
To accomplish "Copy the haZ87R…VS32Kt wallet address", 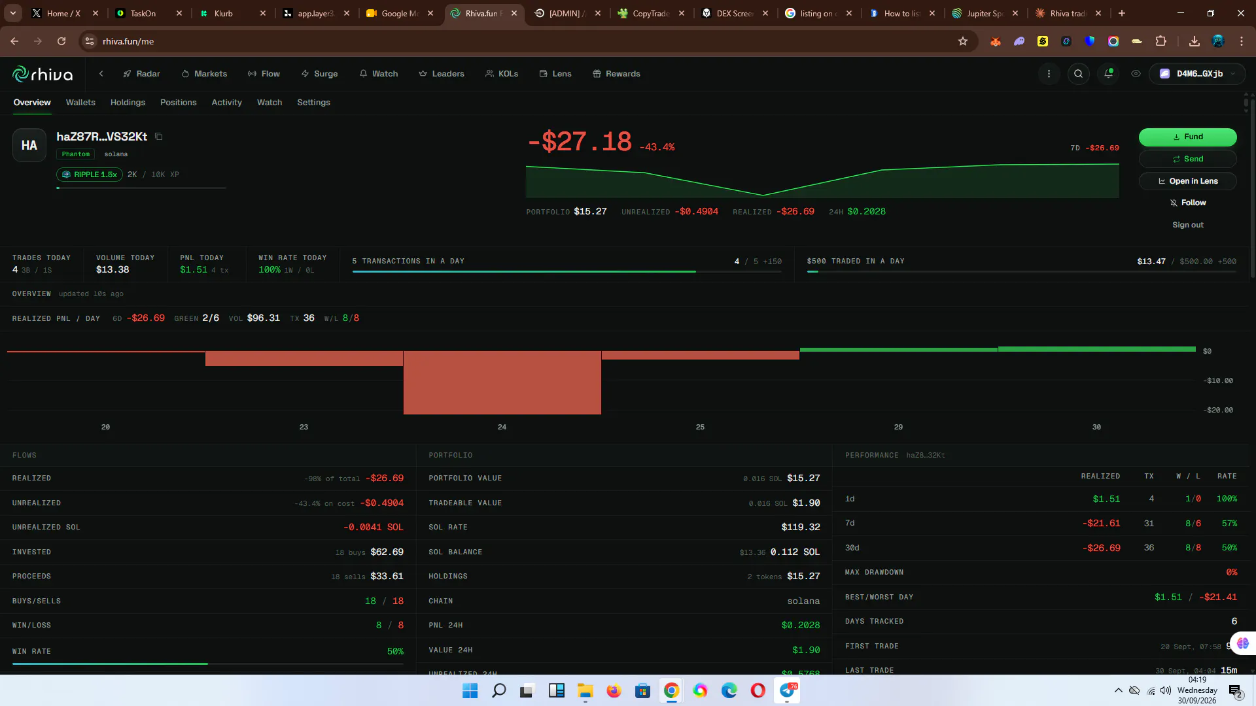I will [x=158, y=137].
